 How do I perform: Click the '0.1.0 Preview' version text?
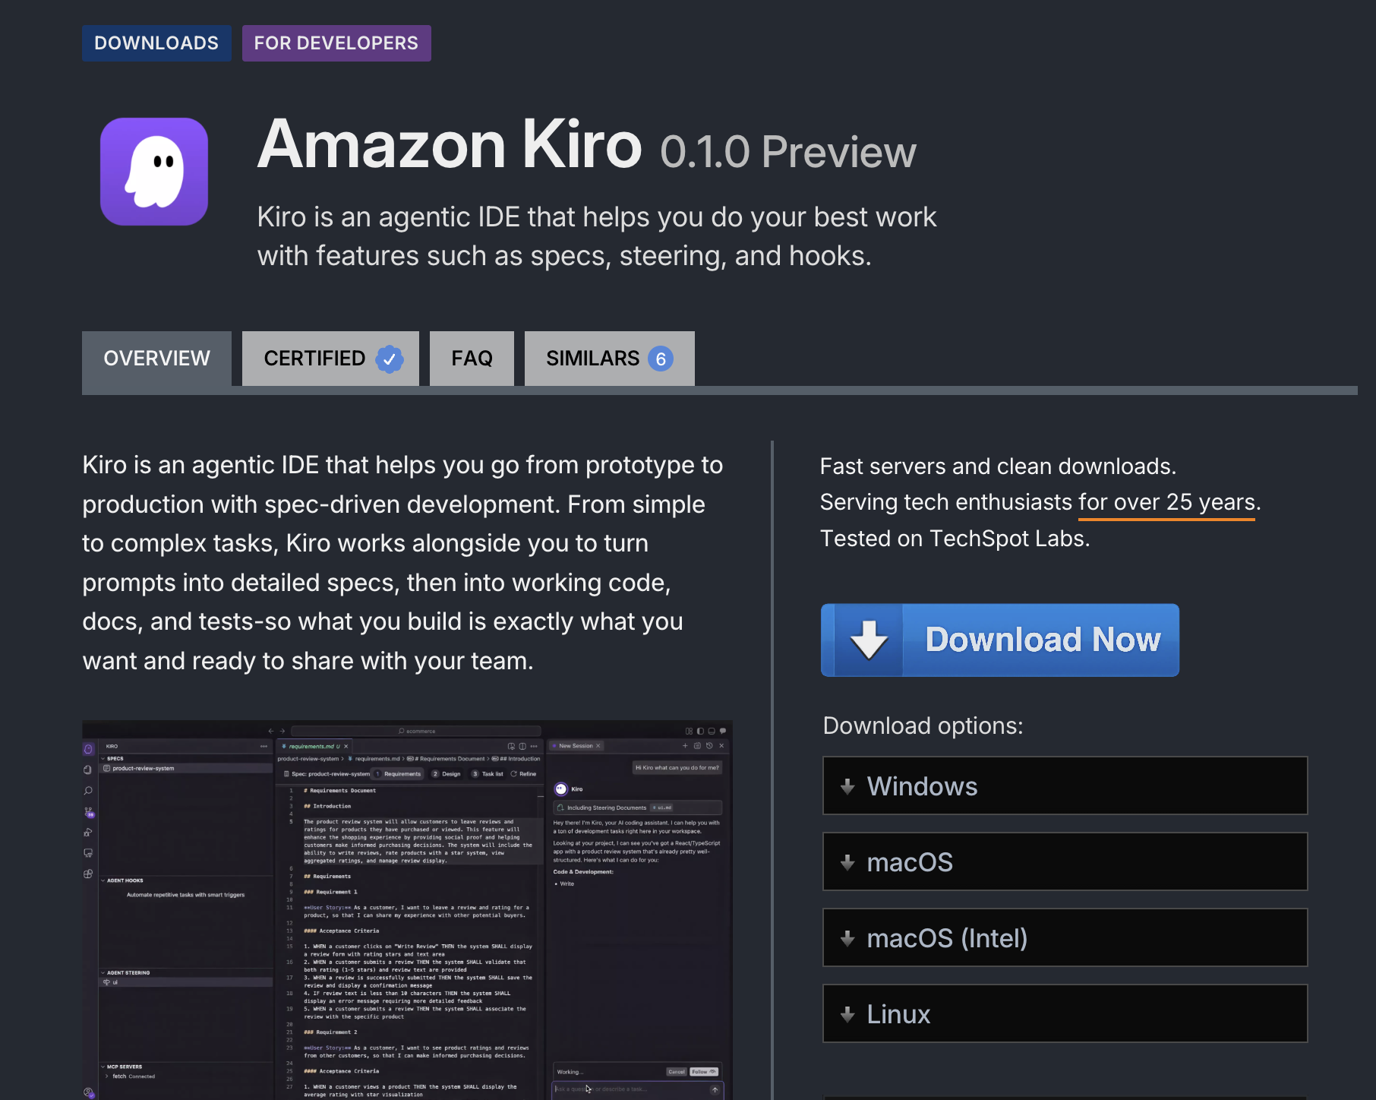click(x=788, y=153)
